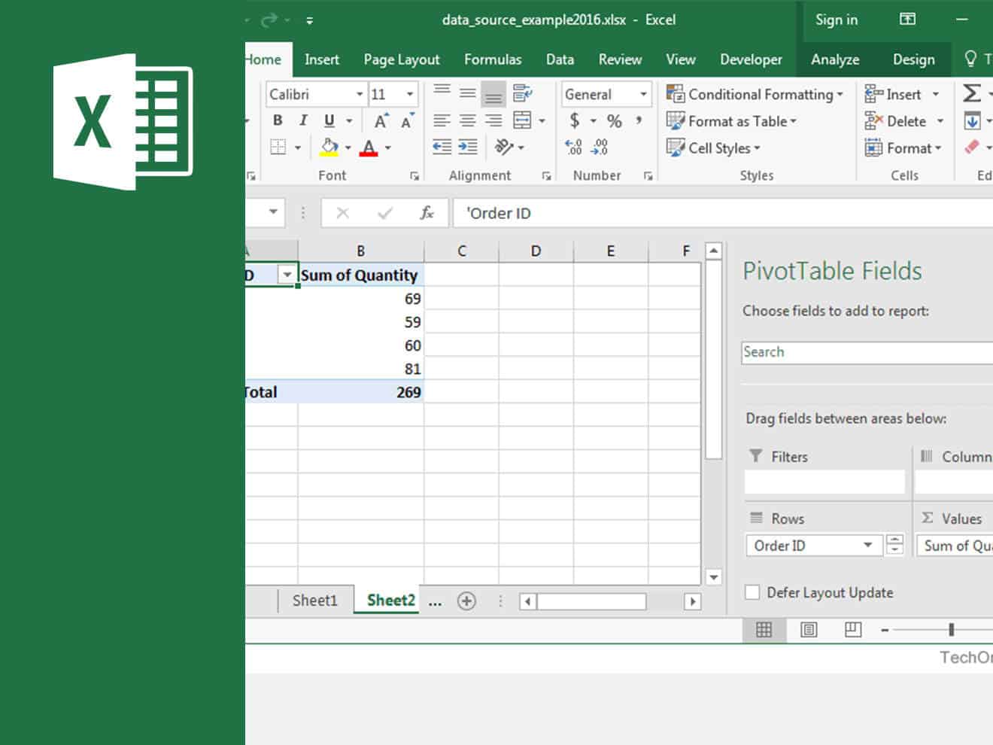This screenshot has width=993, height=745.
Task: Switch to the Analyze ribbon tab
Action: tap(834, 59)
